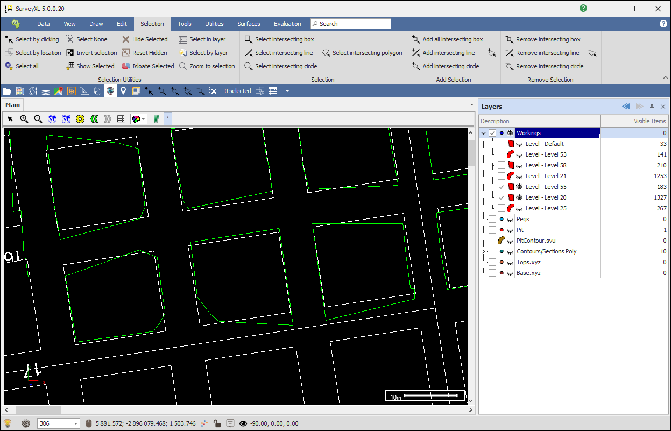Click Select intersecting polygon
Screen dimensions: 671x431
click(x=362, y=53)
